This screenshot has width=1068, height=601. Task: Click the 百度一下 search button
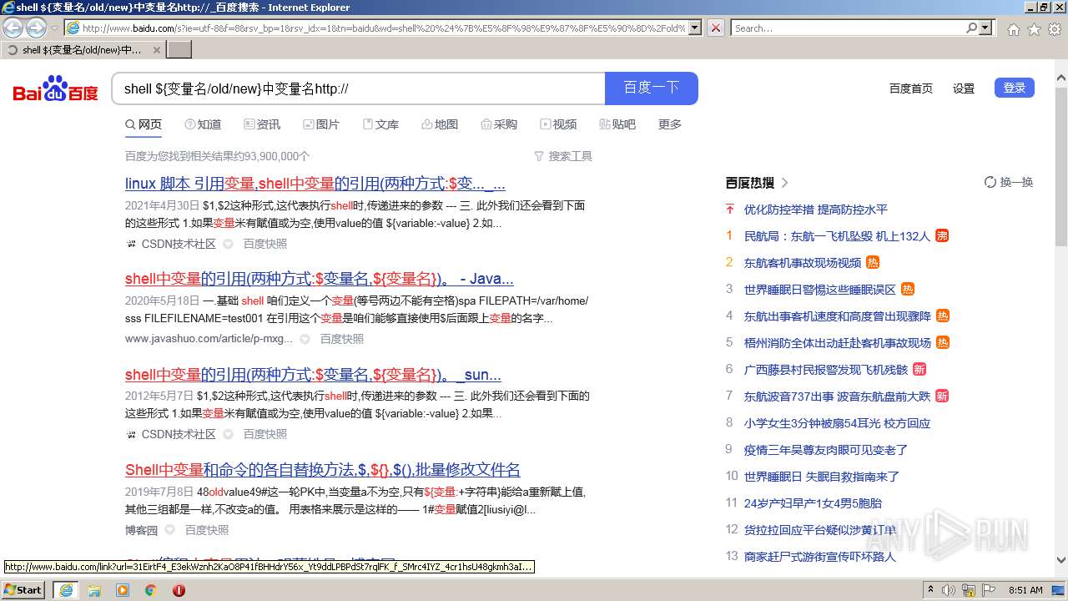click(652, 88)
